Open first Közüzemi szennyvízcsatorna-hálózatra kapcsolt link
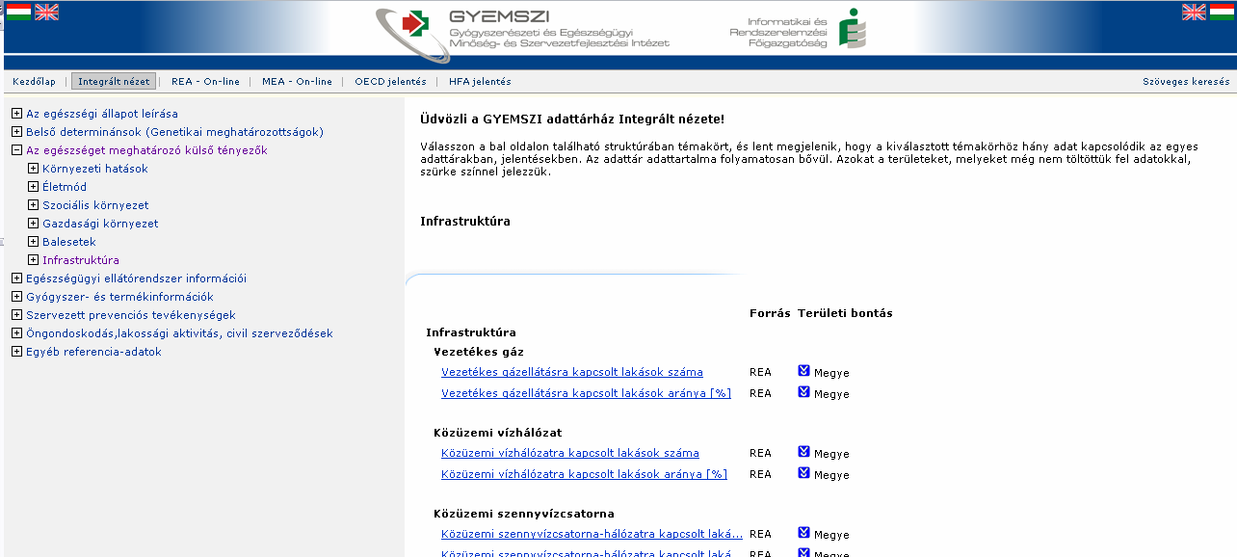 pos(592,534)
